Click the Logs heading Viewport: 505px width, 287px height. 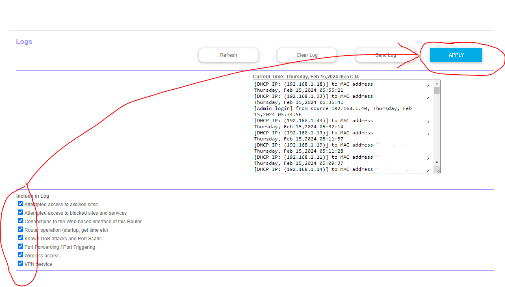coord(24,41)
